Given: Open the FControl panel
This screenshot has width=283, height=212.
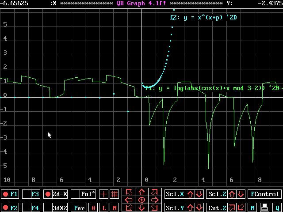Looking at the screenshot, I should [264, 194].
